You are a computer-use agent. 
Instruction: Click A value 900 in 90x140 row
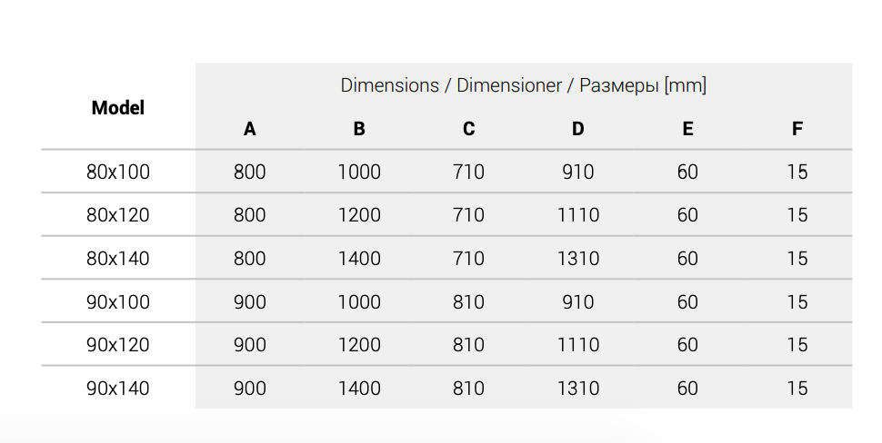tap(249, 389)
